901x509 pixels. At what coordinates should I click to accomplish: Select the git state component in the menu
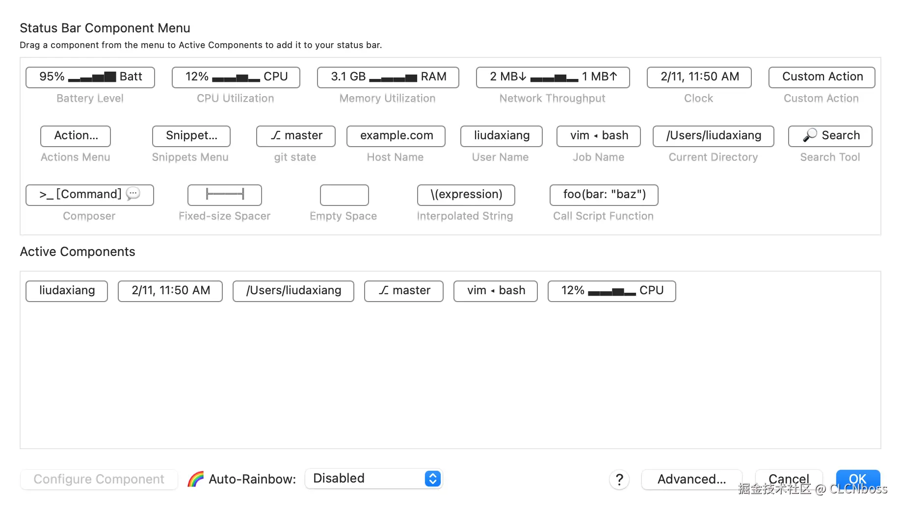tap(295, 136)
